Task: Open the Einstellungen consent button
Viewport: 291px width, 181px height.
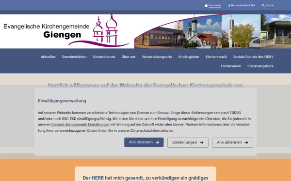Action: coord(188,142)
